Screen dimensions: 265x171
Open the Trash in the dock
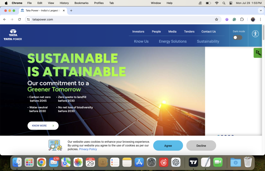tap(248, 162)
